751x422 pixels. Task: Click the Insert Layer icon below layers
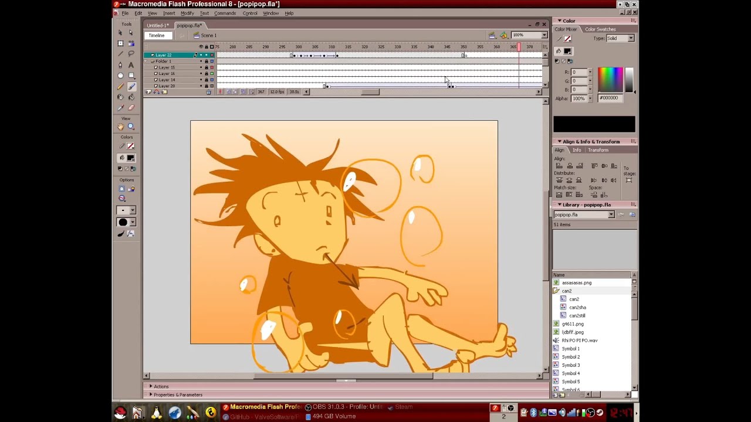tap(148, 92)
